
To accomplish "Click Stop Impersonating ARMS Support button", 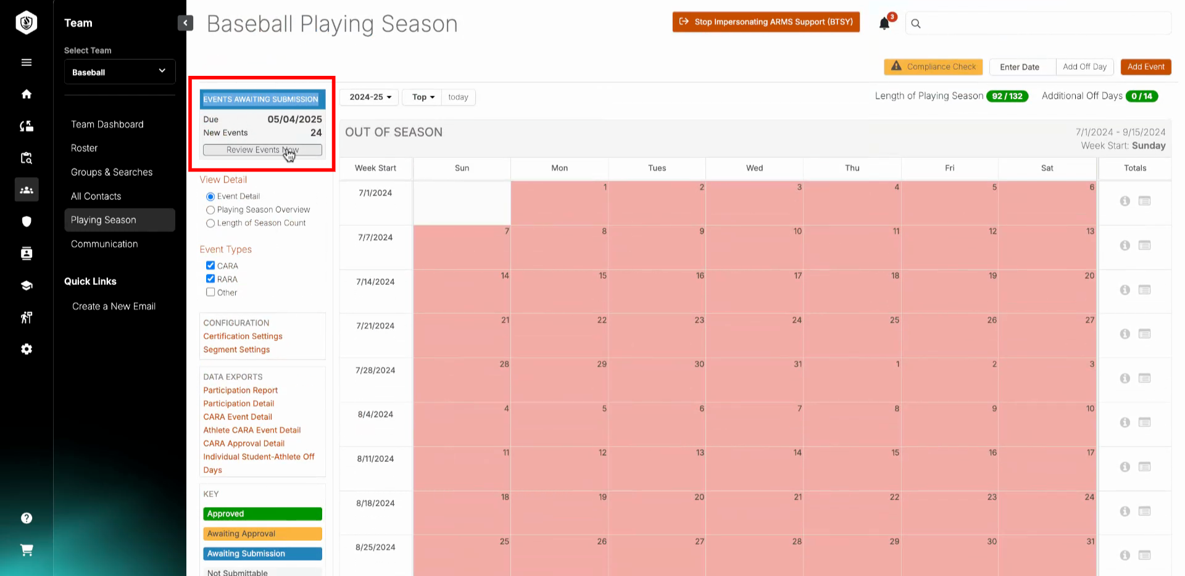I will 766,22.
